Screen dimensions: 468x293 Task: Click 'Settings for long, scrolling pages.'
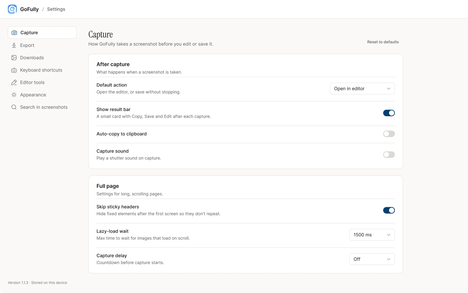[x=130, y=194]
